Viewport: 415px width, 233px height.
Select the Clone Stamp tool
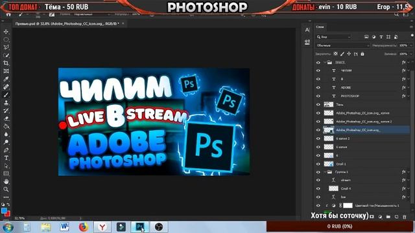coord(6,103)
